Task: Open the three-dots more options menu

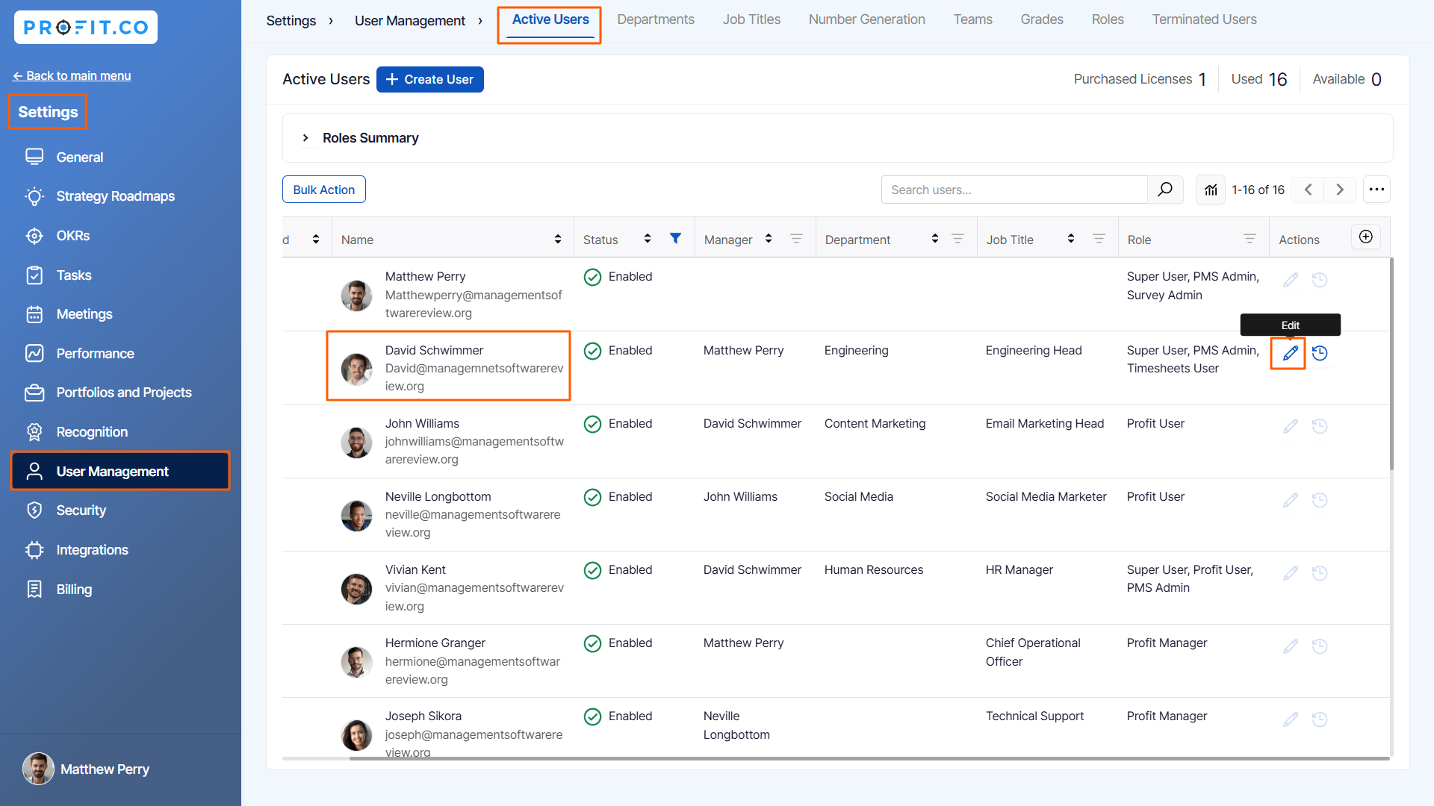Action: [x=1376, y=190]
